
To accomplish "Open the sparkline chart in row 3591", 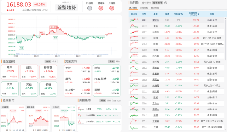I will tap(134, 121).
